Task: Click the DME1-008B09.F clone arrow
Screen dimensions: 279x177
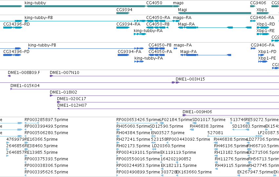Action: pyautogui.click(x=9, y=76)
